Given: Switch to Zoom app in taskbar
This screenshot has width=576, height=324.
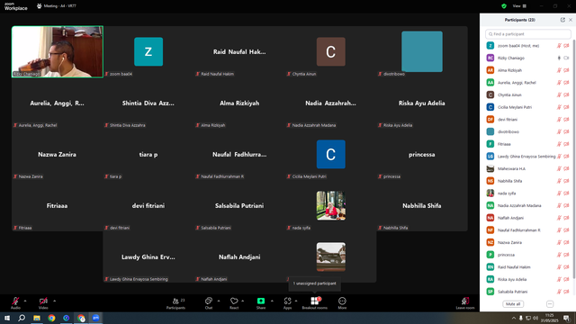Looking at the screenshot, I should coord(96,318).
